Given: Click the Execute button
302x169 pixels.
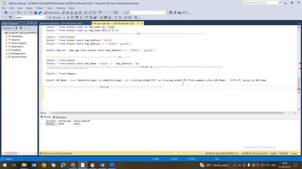Looking at the screenshot, I should coord(55,17).
